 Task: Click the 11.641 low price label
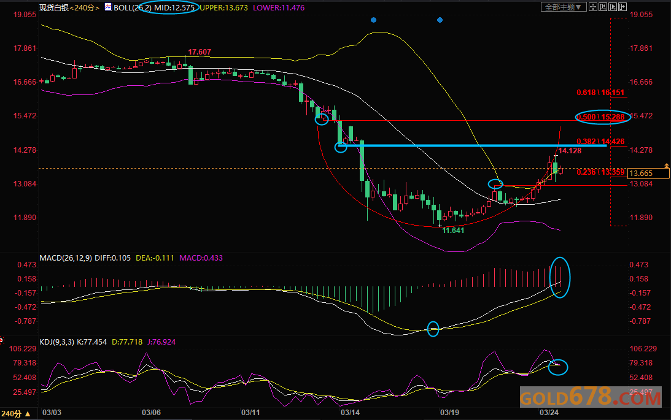[453, 231]
